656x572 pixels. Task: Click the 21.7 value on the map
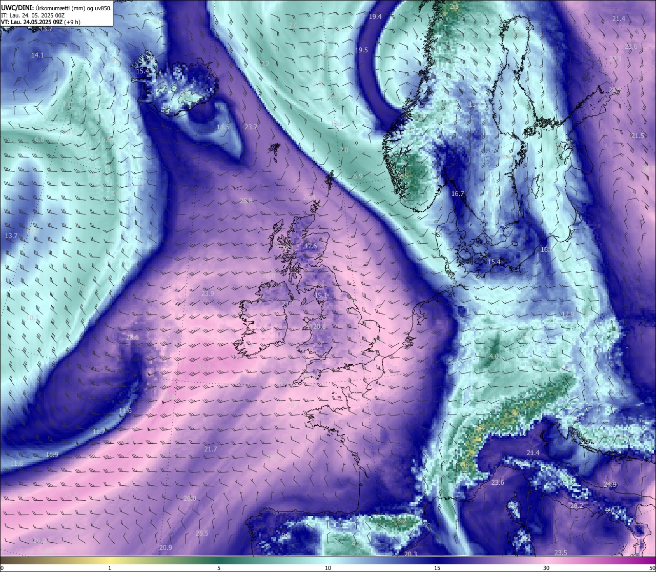coord(211,449)
